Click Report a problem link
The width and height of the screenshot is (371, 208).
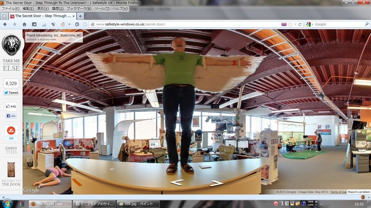coord(359,192)
